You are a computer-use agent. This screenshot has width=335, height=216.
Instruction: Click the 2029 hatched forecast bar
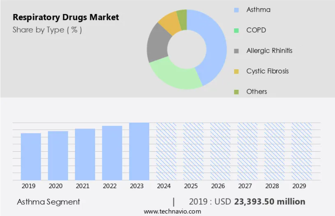(301, 151)
